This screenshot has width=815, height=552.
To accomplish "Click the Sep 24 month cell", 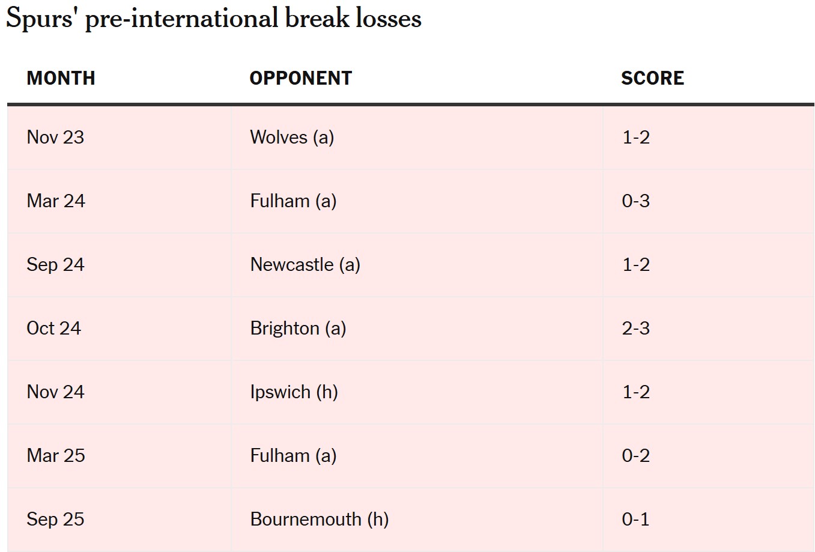I will pyautogui.click(x=55, y=264).
